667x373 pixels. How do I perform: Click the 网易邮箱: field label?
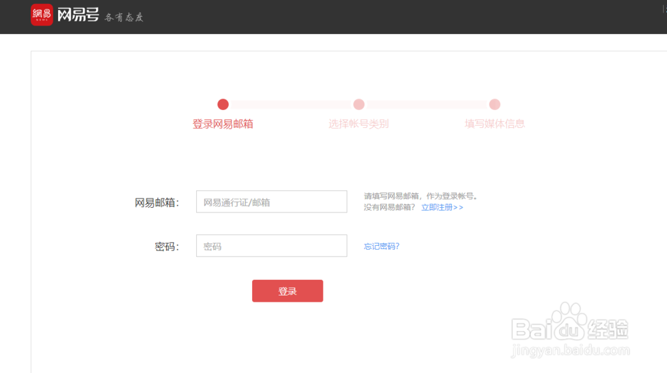[x=157, y=202]
